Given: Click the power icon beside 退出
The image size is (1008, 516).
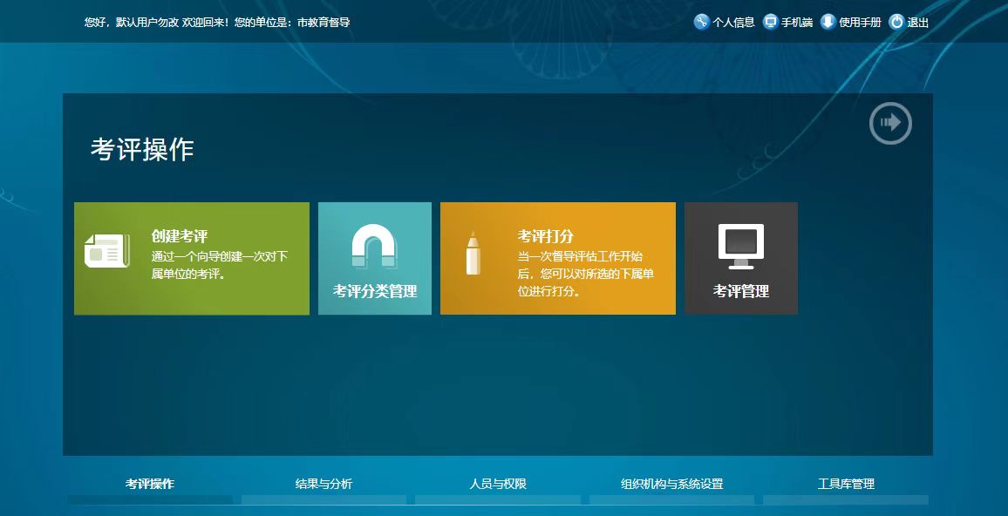Looking at the screenshot, I should coord(896,22).
